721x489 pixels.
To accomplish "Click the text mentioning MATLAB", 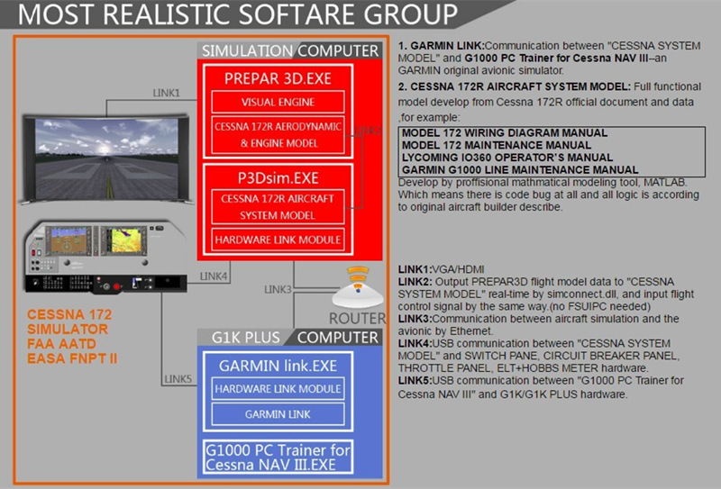I will (543, 183).
